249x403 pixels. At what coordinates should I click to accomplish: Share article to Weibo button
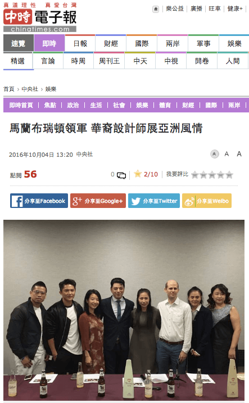point(207,201)
